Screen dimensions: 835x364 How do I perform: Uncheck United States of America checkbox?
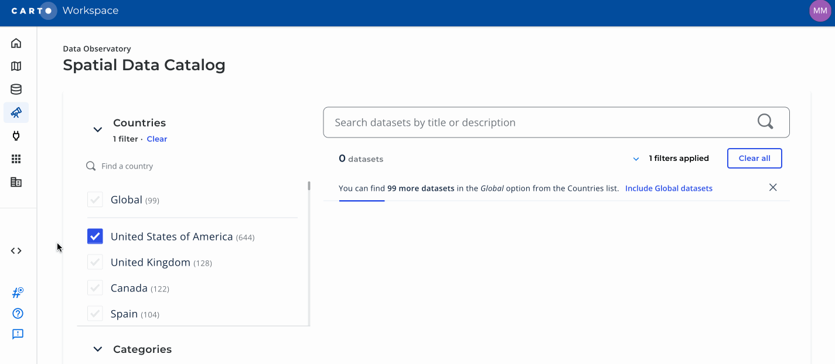[x=95, y=236]
